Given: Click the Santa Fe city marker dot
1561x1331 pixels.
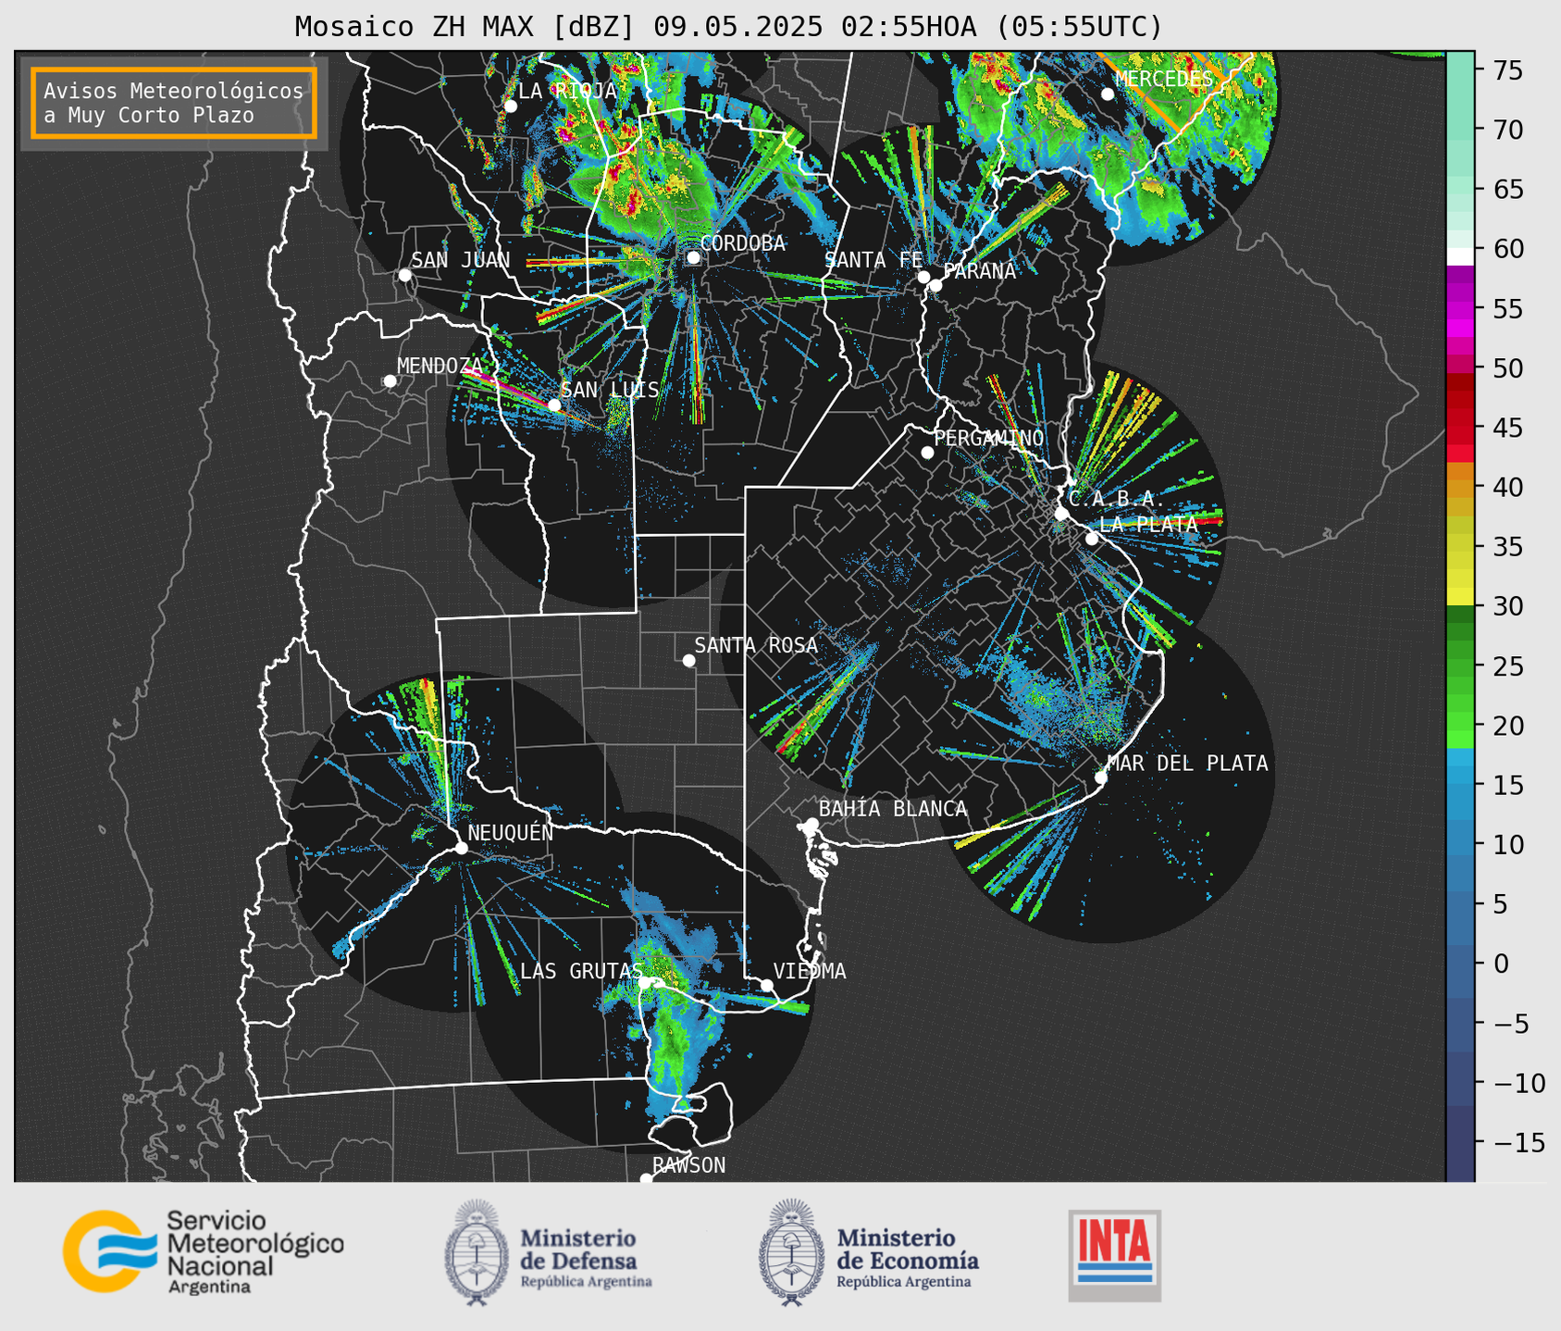Looking at the screenshot, I should pyautogui.click(x=923, y=277).
